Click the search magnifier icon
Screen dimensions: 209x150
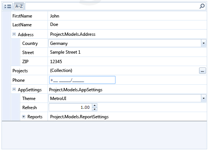point(202,6)
